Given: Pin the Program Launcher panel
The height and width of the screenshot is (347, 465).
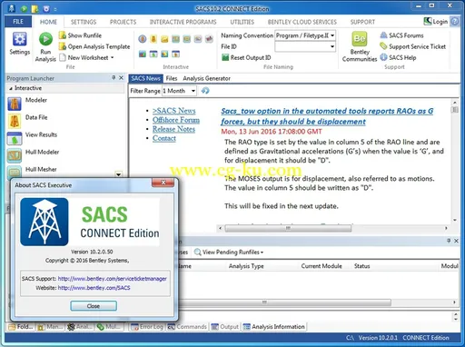Looking at the screenshot, I should 114,78.
